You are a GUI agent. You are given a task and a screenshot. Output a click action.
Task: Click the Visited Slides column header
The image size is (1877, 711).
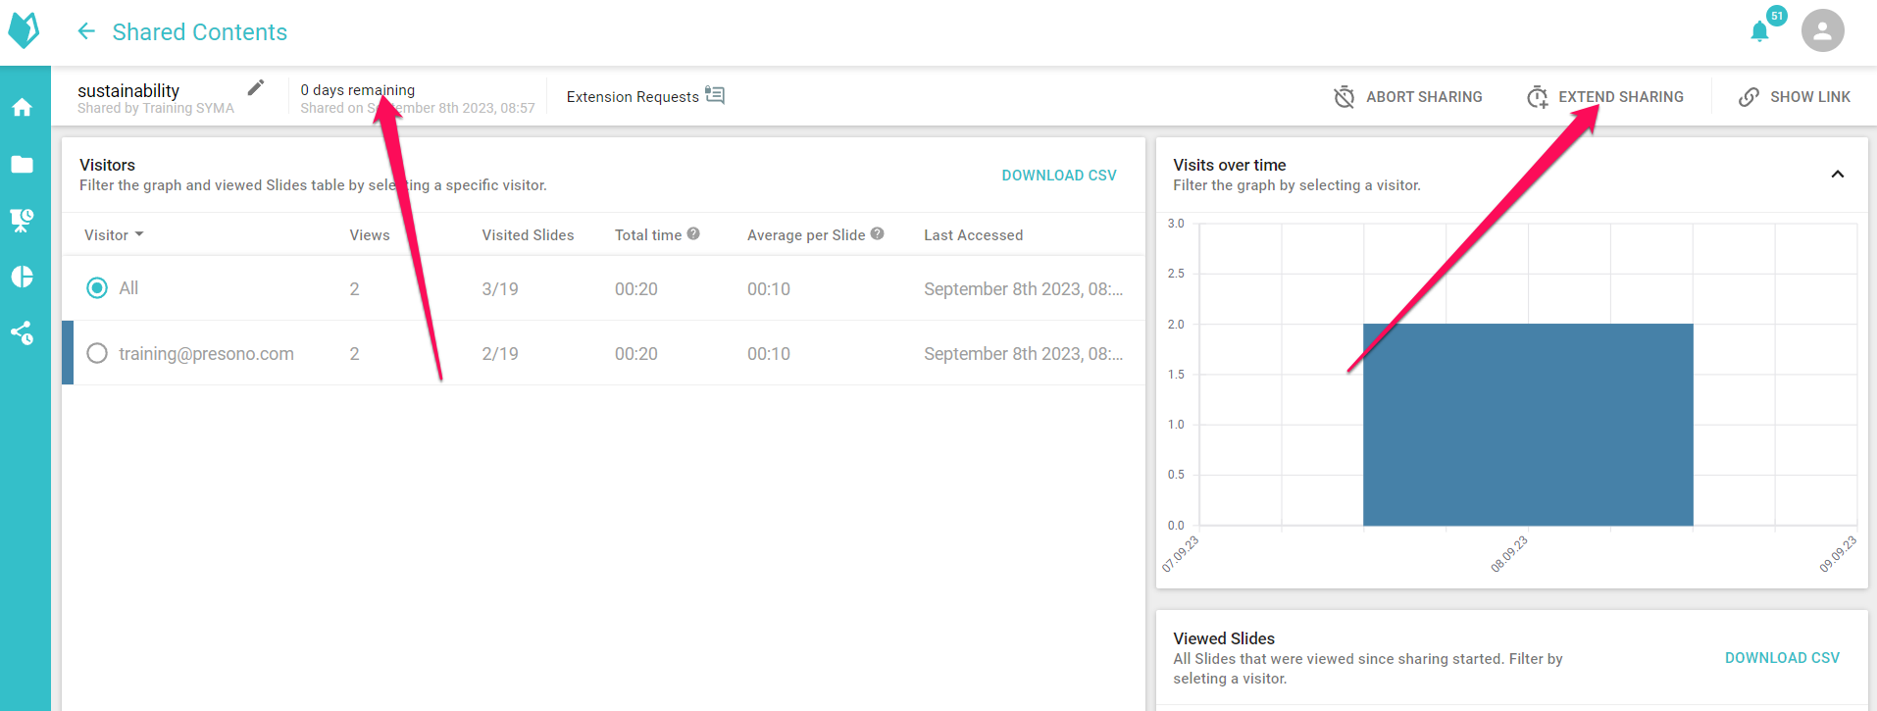point(528,235)
